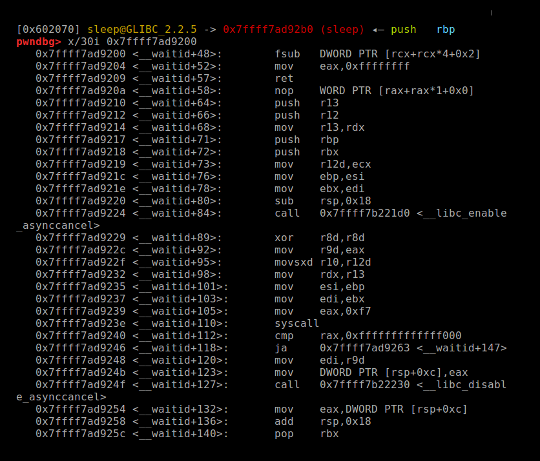
Task: Click the GOT address [0x602070]
Action: point(48,30)
